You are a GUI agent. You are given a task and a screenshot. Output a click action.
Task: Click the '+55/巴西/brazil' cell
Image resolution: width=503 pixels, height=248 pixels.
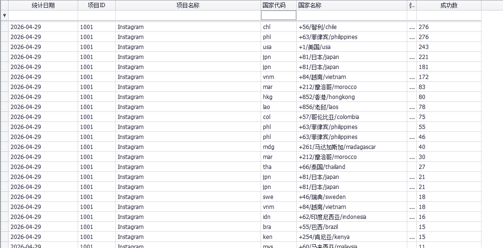pos(352,227)
